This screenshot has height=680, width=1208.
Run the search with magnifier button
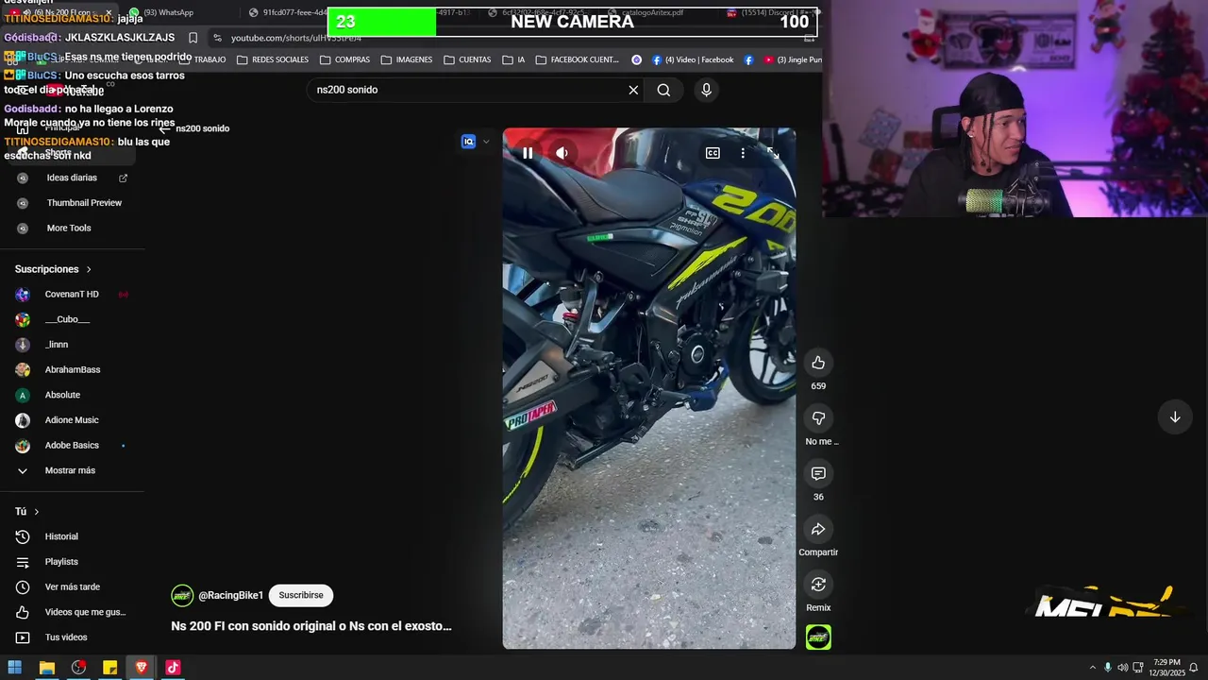pos(663,90)
